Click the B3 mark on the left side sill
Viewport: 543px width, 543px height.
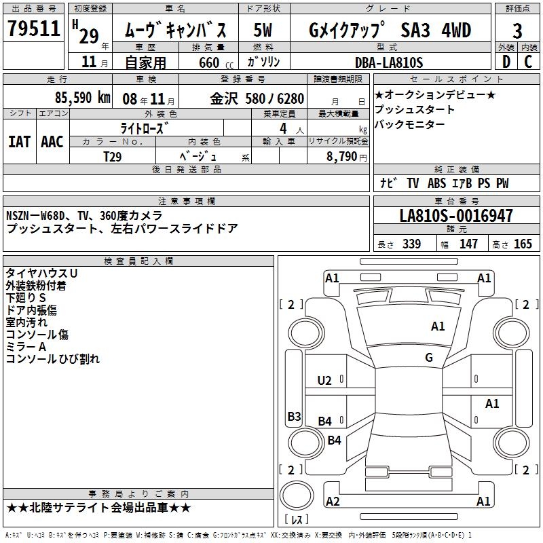[294, 416]
